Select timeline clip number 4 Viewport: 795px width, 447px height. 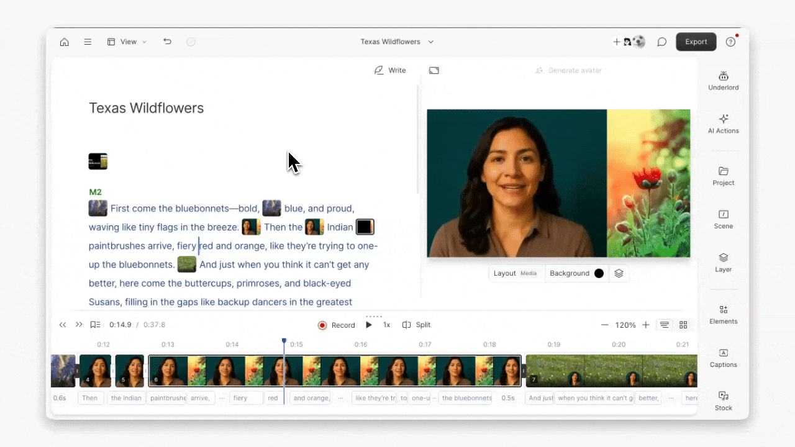95,371
